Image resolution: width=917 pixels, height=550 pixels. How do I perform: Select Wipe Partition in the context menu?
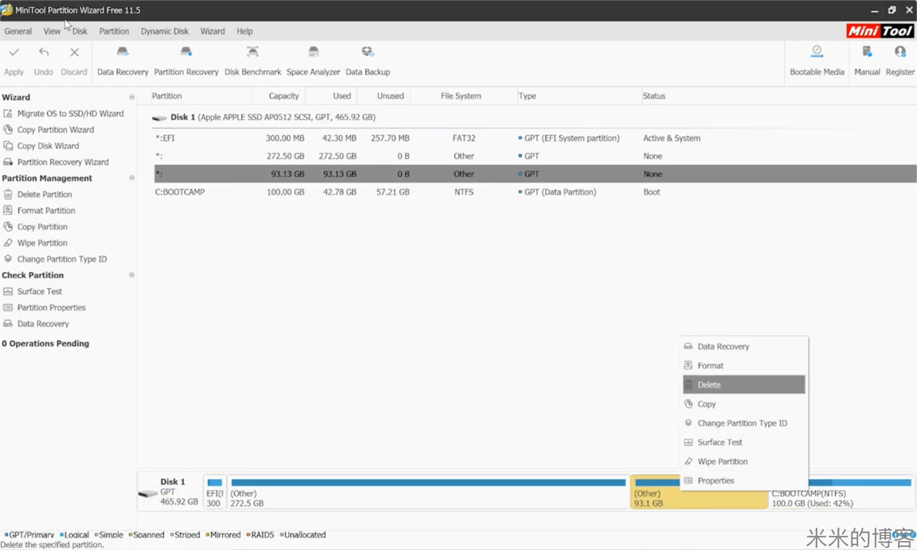[x=722, y=461]
